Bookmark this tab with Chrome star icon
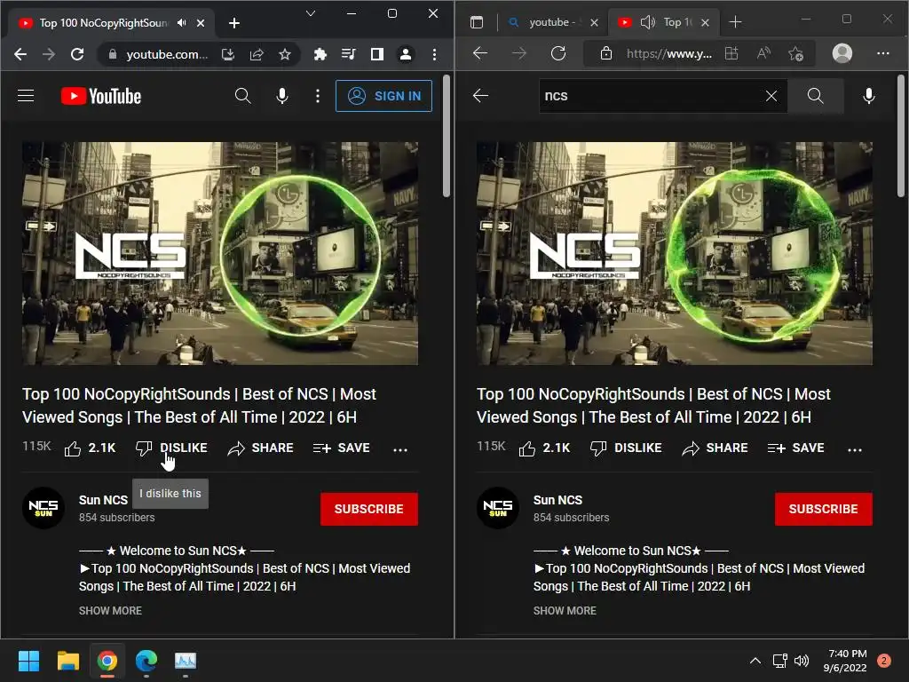This screenshot has height=682, width=909. [285, 54]
